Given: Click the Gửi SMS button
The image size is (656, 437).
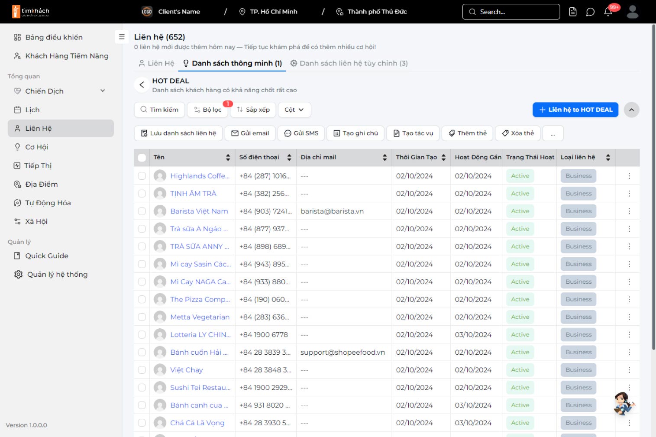Looking at the screenshot, I should [301, 133].
